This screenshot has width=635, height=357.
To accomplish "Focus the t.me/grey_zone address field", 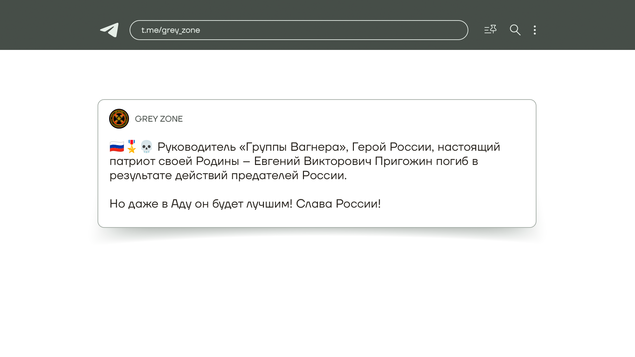I will click(299, 30).
